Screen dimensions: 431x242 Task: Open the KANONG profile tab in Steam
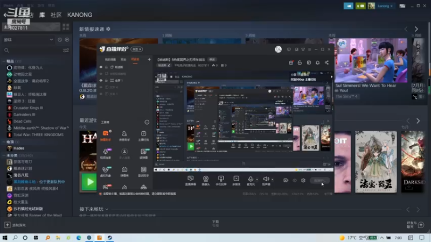tap(80, 15)
